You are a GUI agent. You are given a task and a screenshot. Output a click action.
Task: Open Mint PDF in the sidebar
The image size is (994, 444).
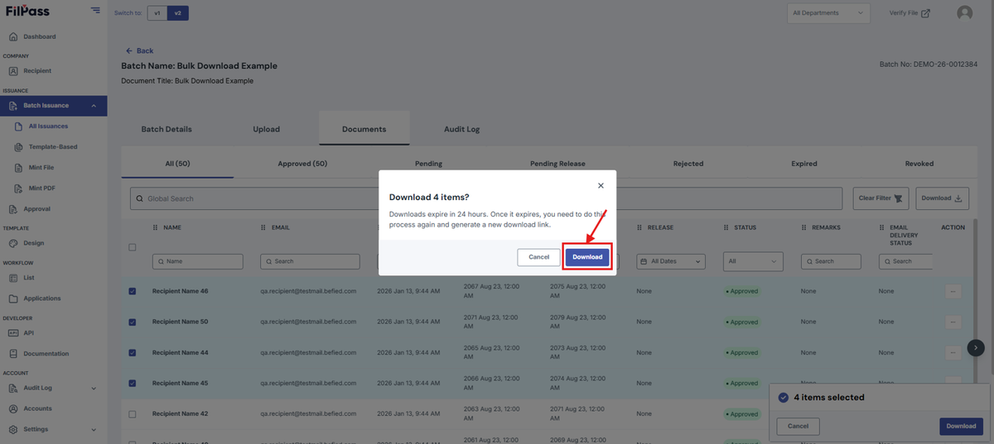tap(41, 189)
